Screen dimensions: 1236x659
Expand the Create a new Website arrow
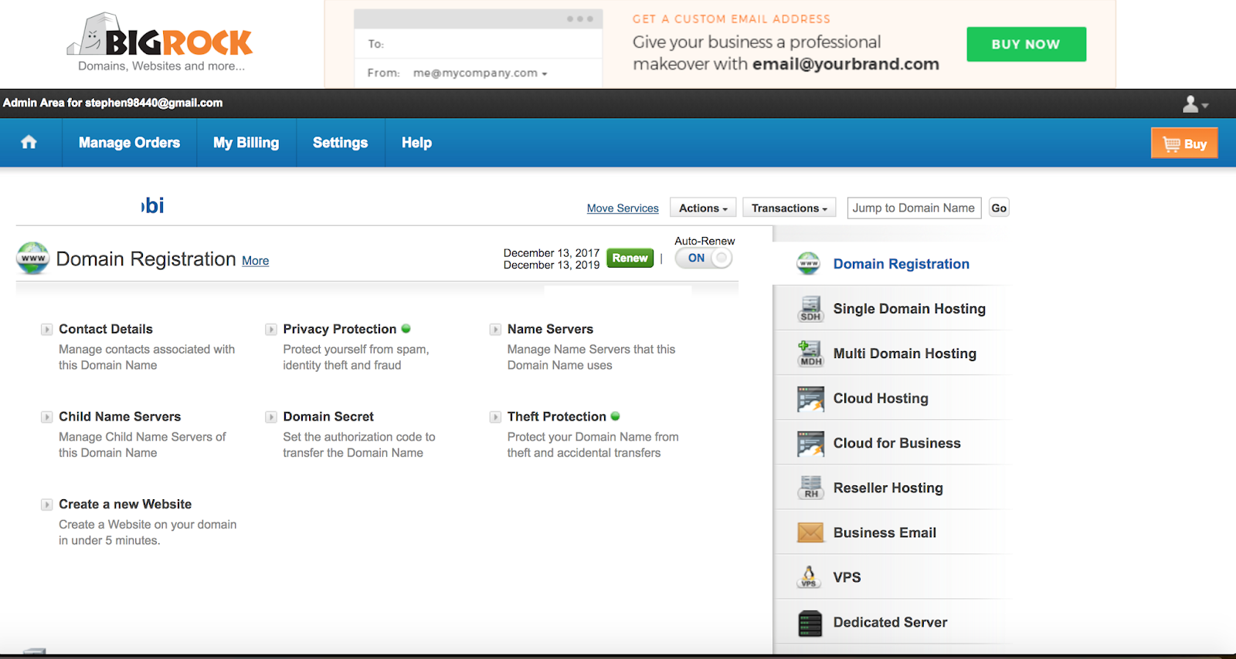point(47,505)
